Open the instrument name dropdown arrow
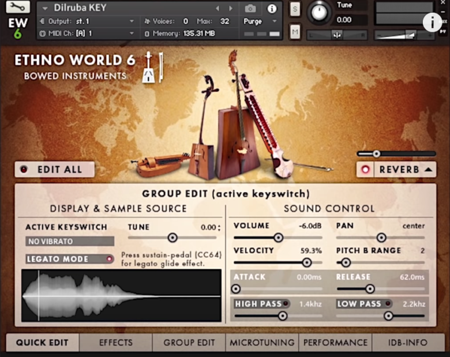450x357 pixels. click(45, 8)
